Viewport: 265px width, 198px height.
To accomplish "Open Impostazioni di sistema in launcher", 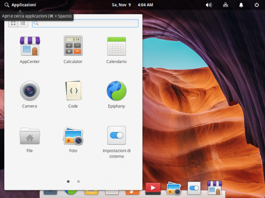I will click(x=116, y=142).
